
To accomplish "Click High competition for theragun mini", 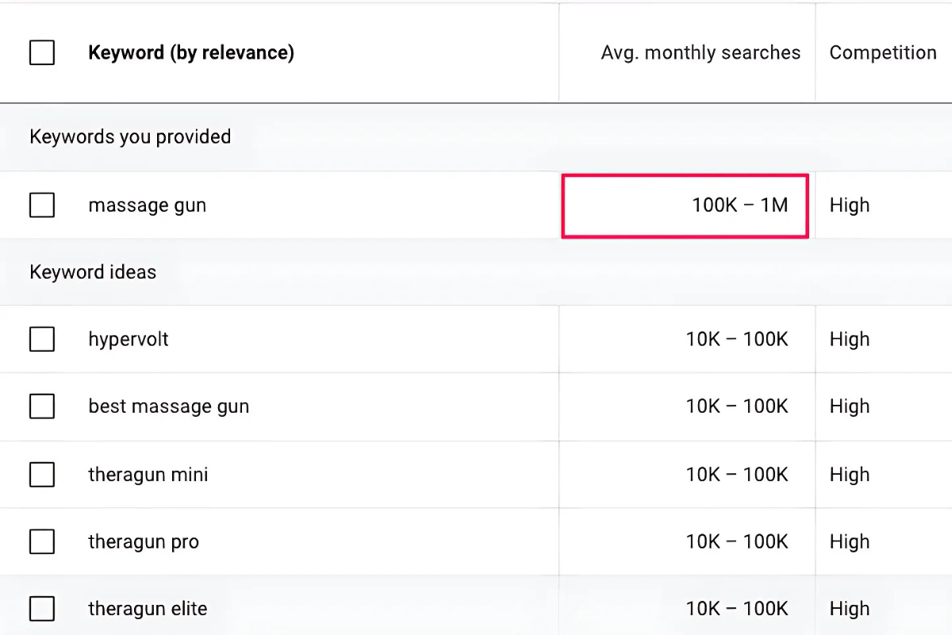I will pyautogui.click(x=850, y=475).
